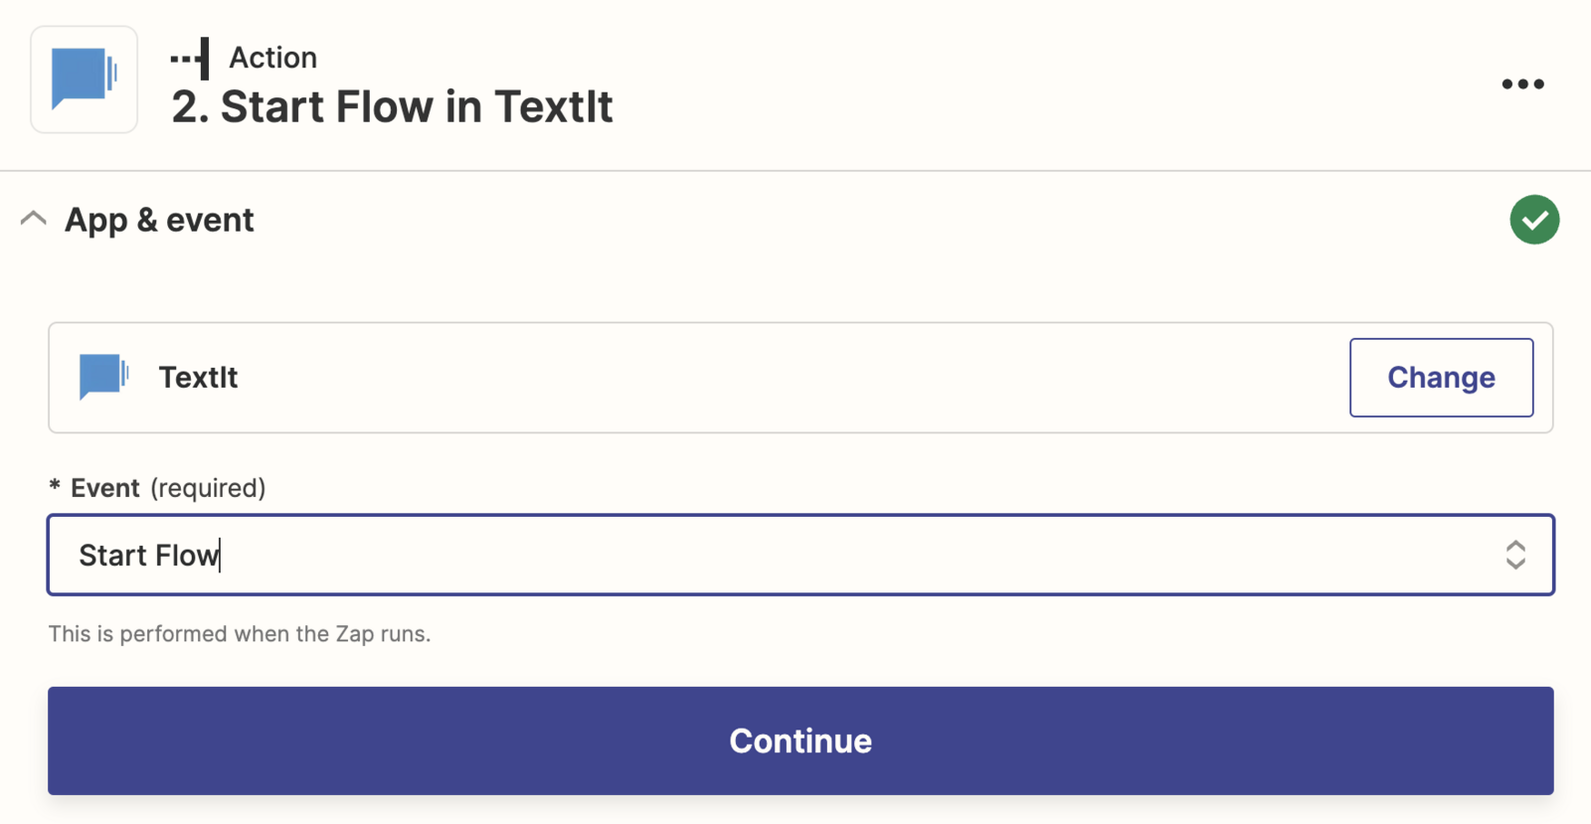Click the Change button for TextIt app
Image resolution: width=1591 pixels, height=824 pixels.
[x=1441, y=378]
